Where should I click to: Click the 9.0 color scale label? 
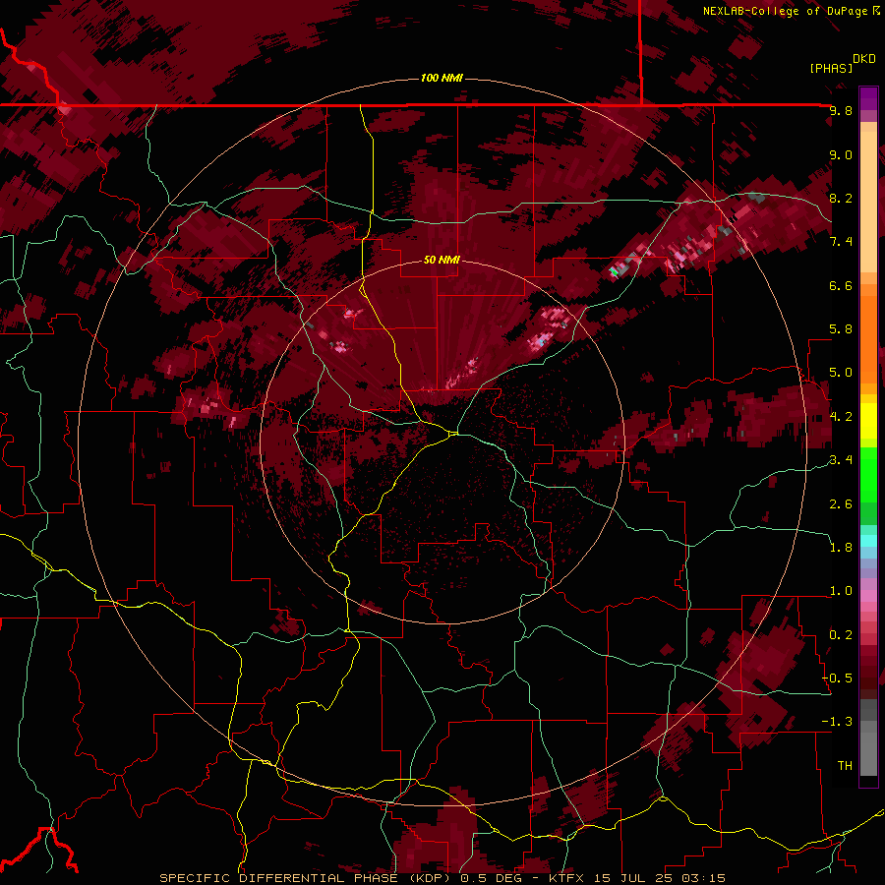(841, 154)
